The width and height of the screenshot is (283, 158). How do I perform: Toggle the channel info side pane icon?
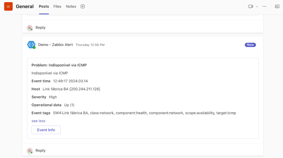pos(277,7)
